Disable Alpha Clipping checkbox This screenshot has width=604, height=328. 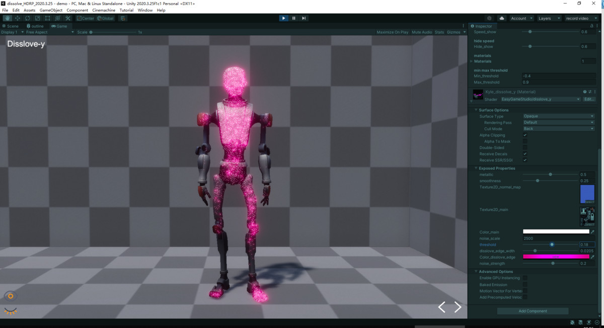[525, 135]
